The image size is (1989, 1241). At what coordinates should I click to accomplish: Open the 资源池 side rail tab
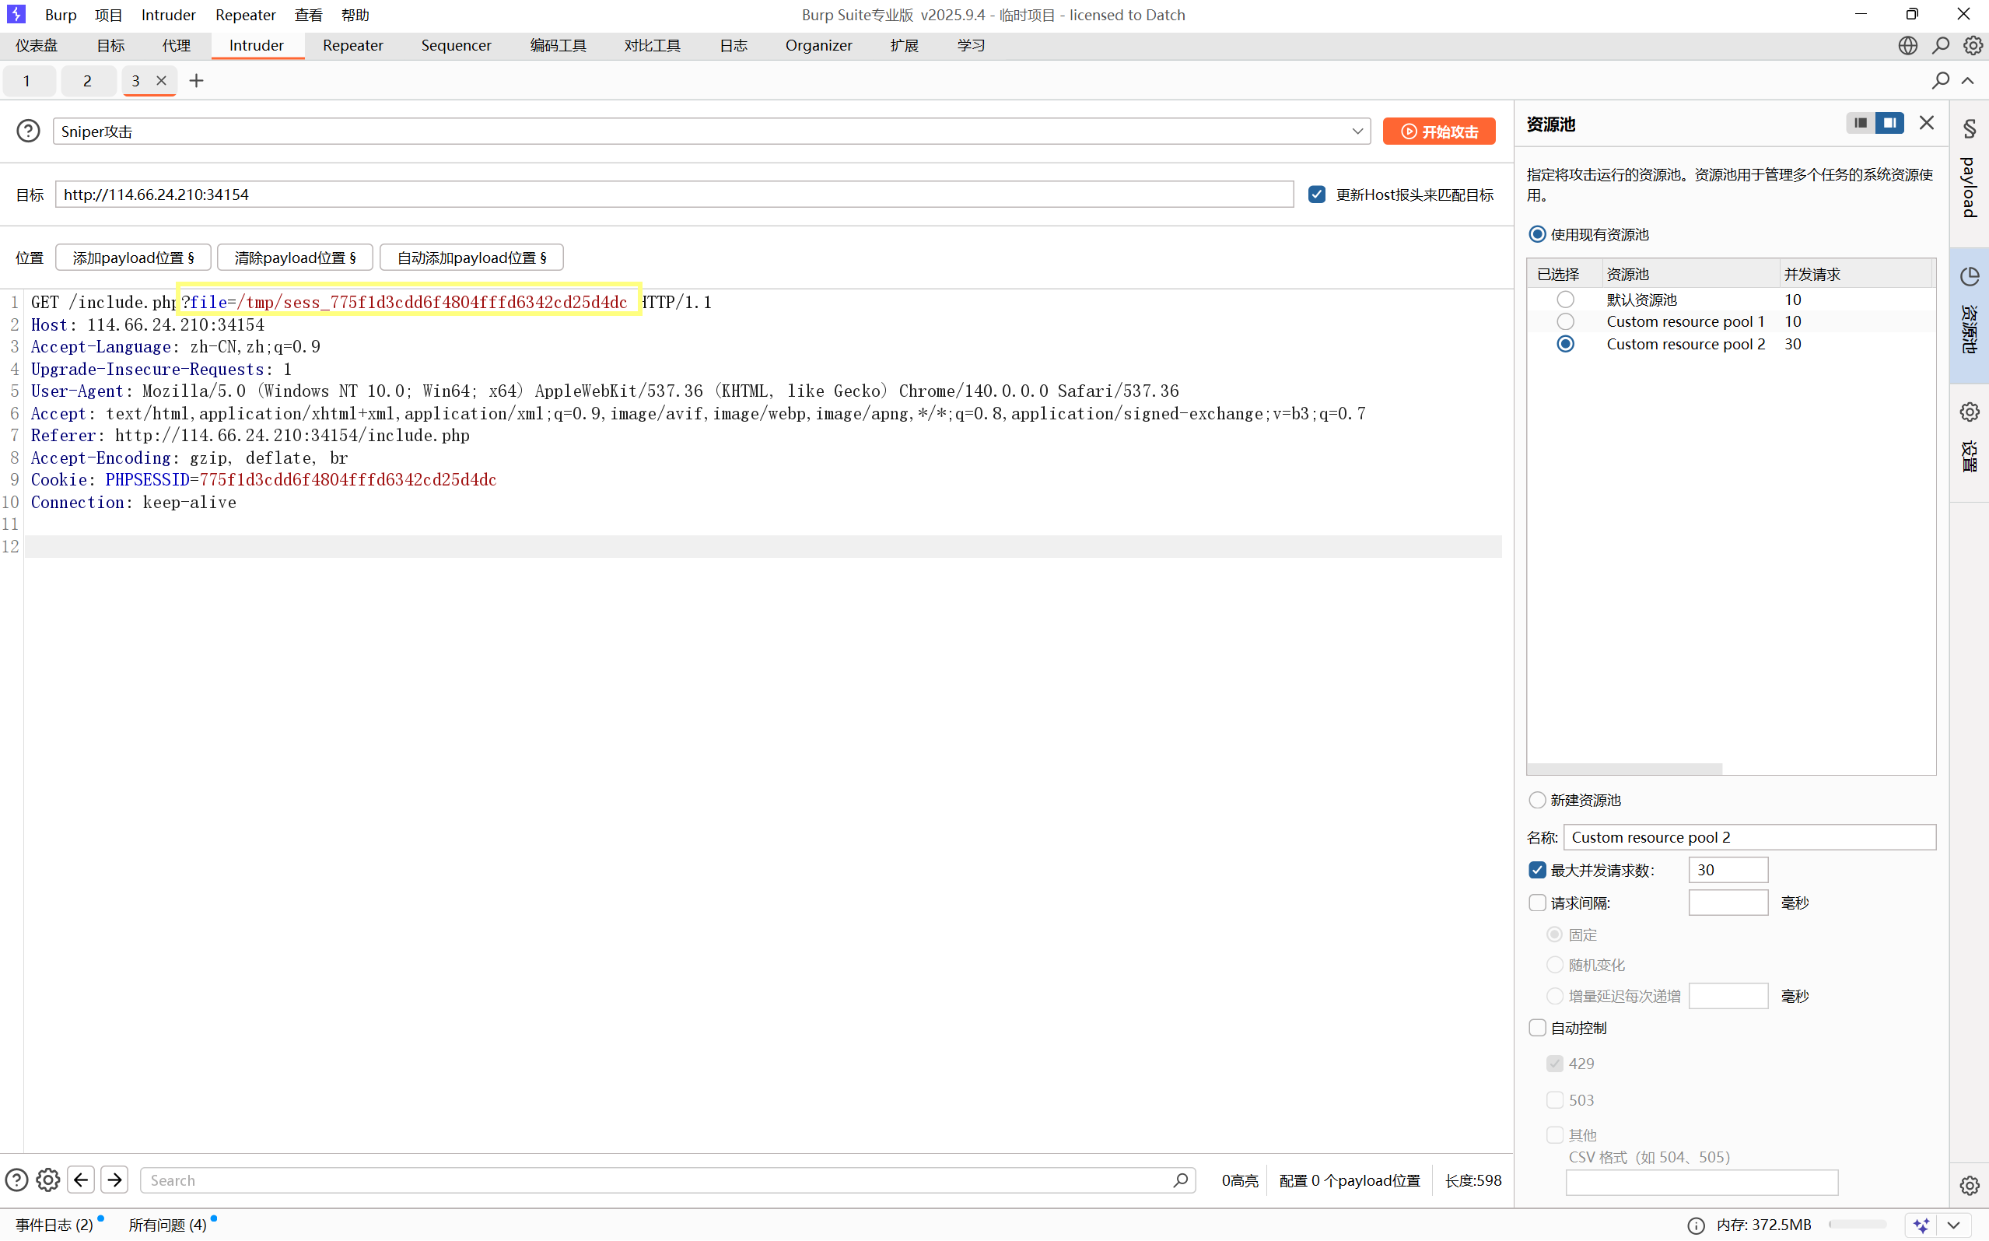click(x=1970, y=314)
